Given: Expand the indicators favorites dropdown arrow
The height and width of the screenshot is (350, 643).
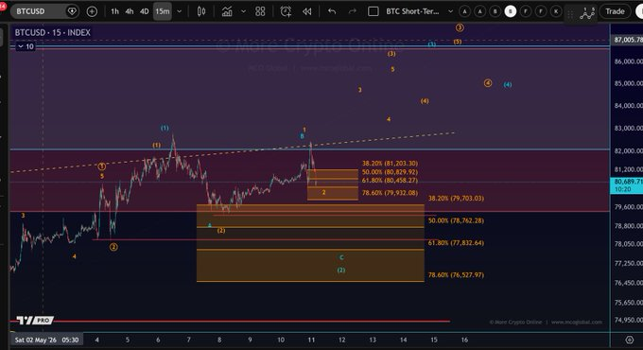Looking at the screenshot, I should (x=243, y=11).
